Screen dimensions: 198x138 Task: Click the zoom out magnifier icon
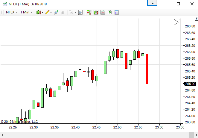(63, 12)
